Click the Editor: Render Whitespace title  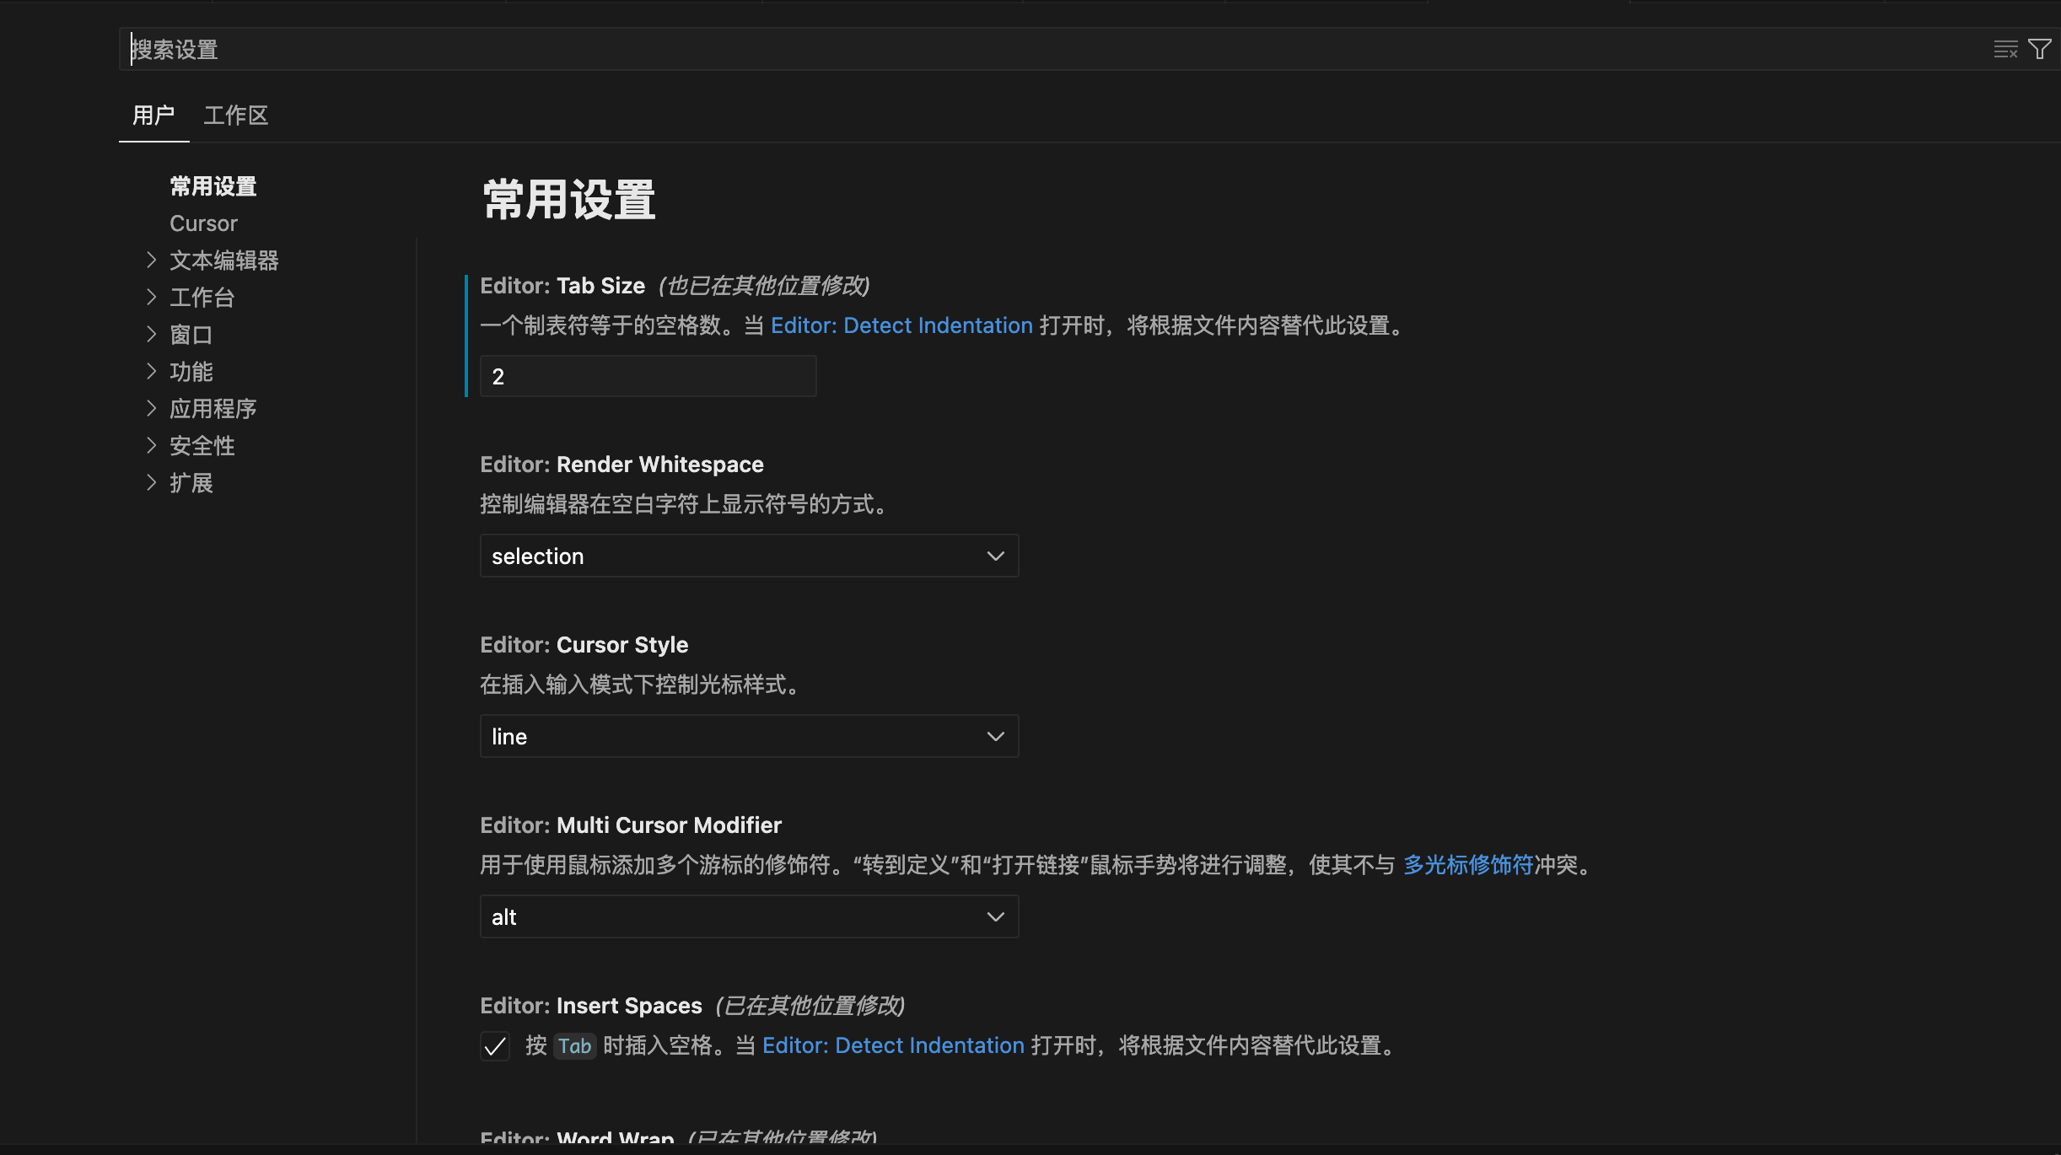click(x=622, y=465)
